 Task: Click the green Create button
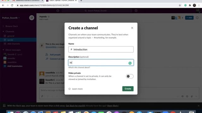tap(128, 89)
